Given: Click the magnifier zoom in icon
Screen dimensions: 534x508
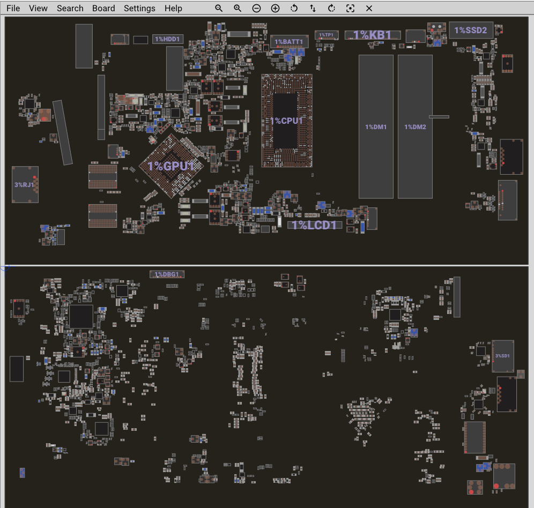Looking at the screenshot, I should 238,9.
